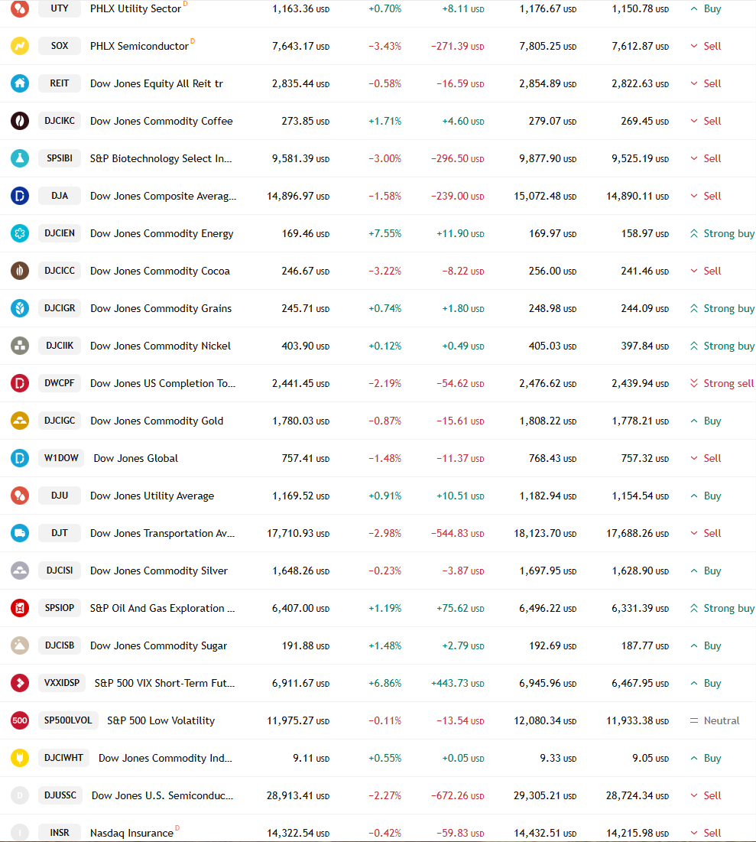Click Strong buy rating for DJCIEN
756x842 pixels.
point(722,233)
